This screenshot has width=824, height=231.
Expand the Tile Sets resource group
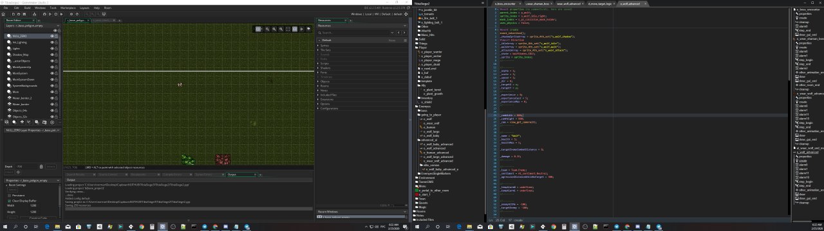click(317, 50)
